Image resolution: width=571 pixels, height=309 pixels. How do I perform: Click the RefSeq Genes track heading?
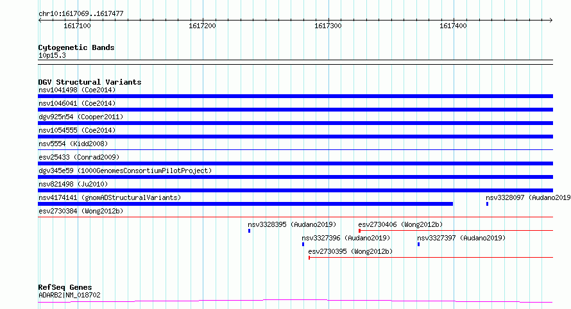pyautogui.click(x=65, y=287)
